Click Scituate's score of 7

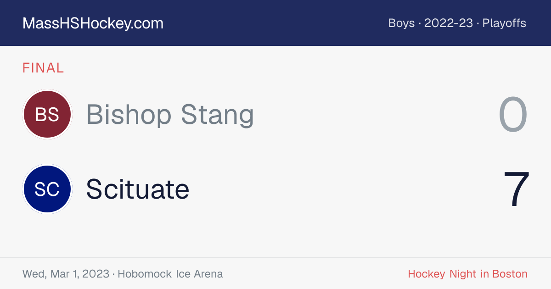click(x=517, y=189)
